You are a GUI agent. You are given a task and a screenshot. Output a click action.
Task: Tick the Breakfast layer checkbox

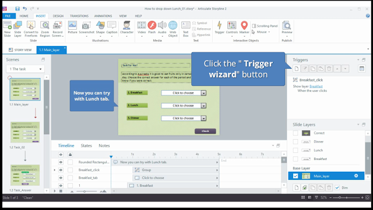point(295,159)
